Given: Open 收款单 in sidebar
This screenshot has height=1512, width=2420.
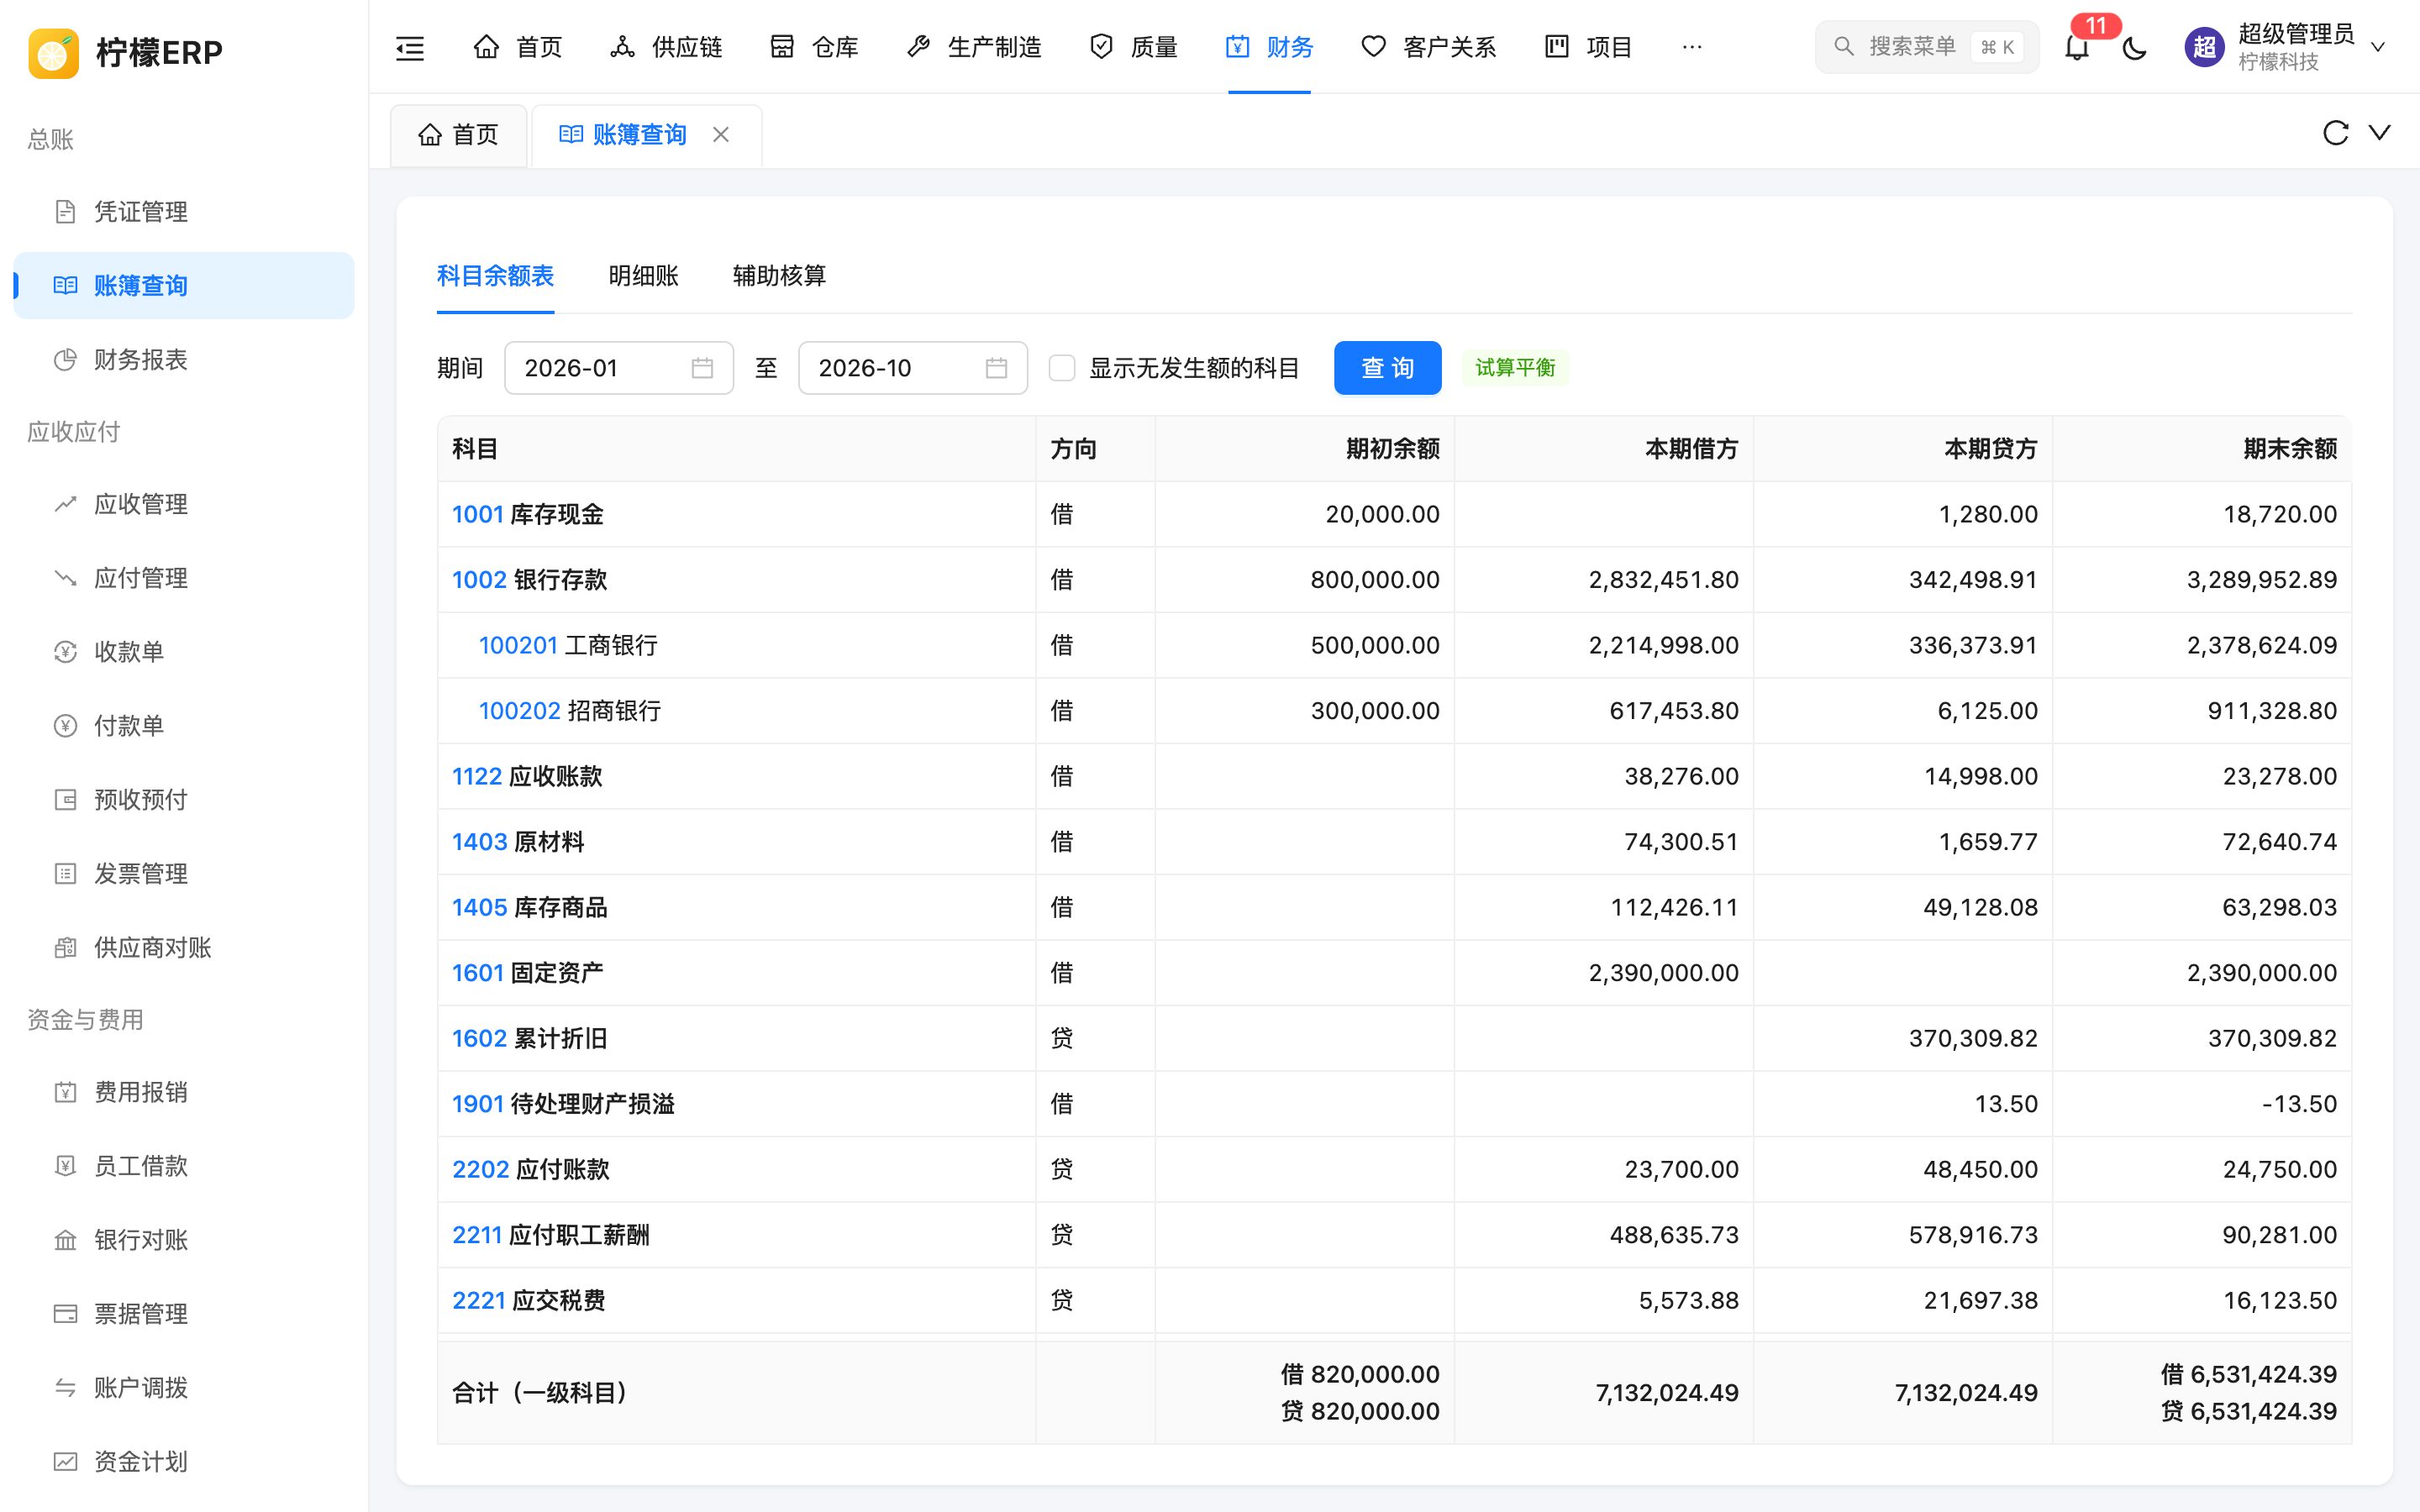Looking at the screenshot, I should pos(184,652).
